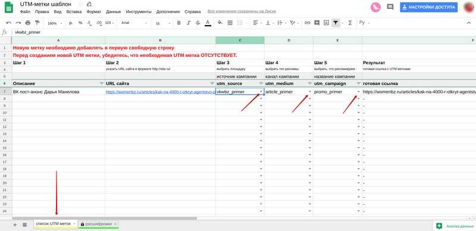
Task: Decrease decimal places
Action: click(89, 23)
